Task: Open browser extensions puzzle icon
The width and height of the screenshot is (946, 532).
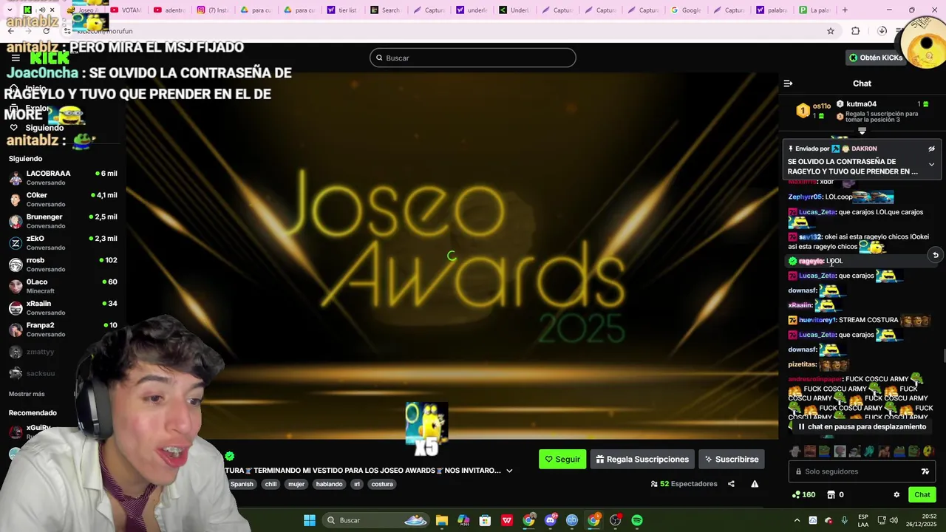Action: (855, 31)
